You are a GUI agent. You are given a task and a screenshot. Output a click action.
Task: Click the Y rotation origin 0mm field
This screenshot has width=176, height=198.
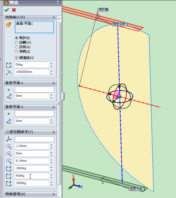32,154
